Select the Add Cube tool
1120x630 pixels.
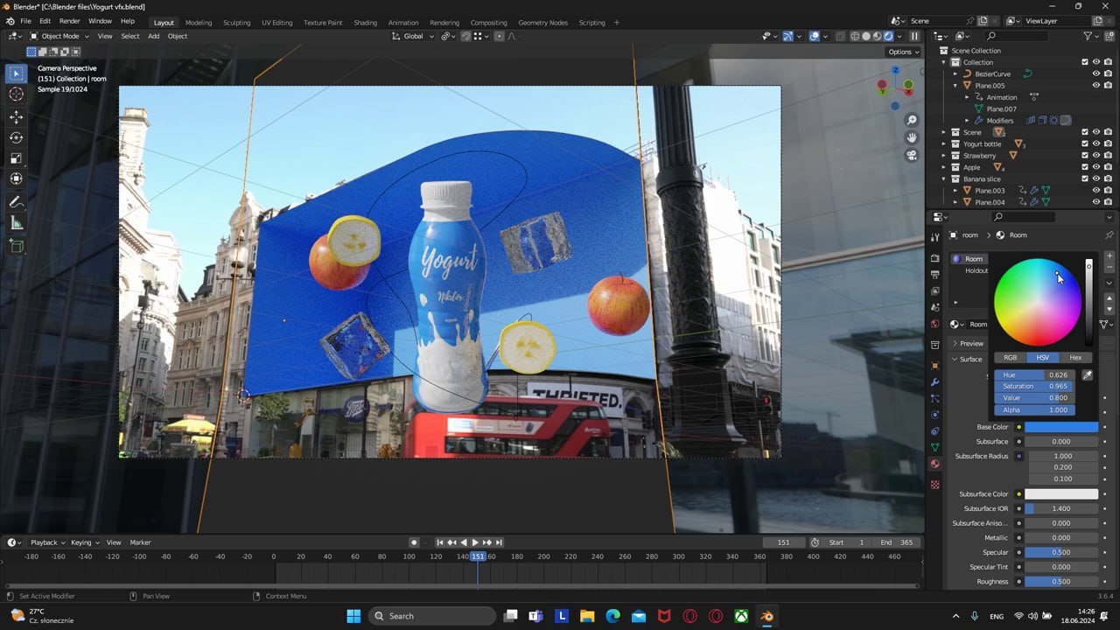pyautogui.click(x=16, y=247)
